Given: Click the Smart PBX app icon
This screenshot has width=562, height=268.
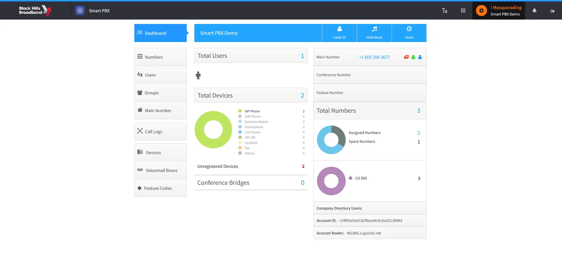Looking at the screenshot, I should click(x=80, y=11).
